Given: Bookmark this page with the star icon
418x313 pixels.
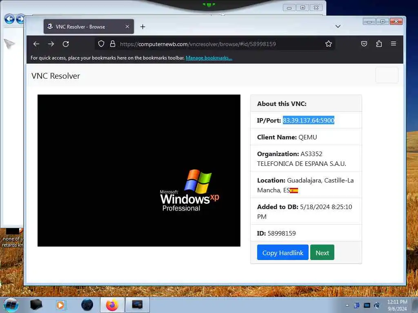Looking at the screenshot, I should [329, 44].
